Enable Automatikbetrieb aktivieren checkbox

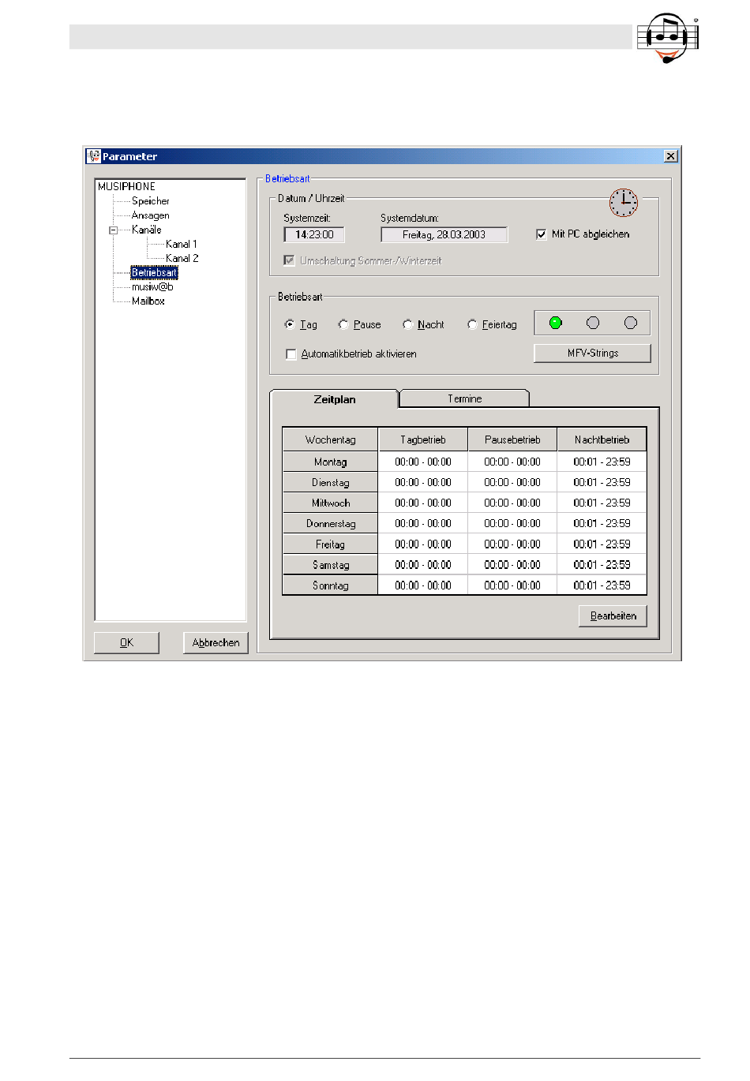[x=291, y=354]
